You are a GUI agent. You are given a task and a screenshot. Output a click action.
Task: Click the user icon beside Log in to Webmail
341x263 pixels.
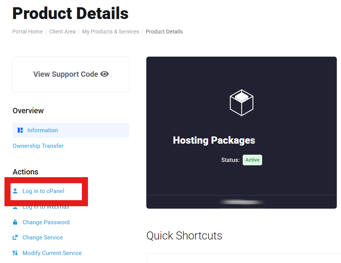[15, 208]
